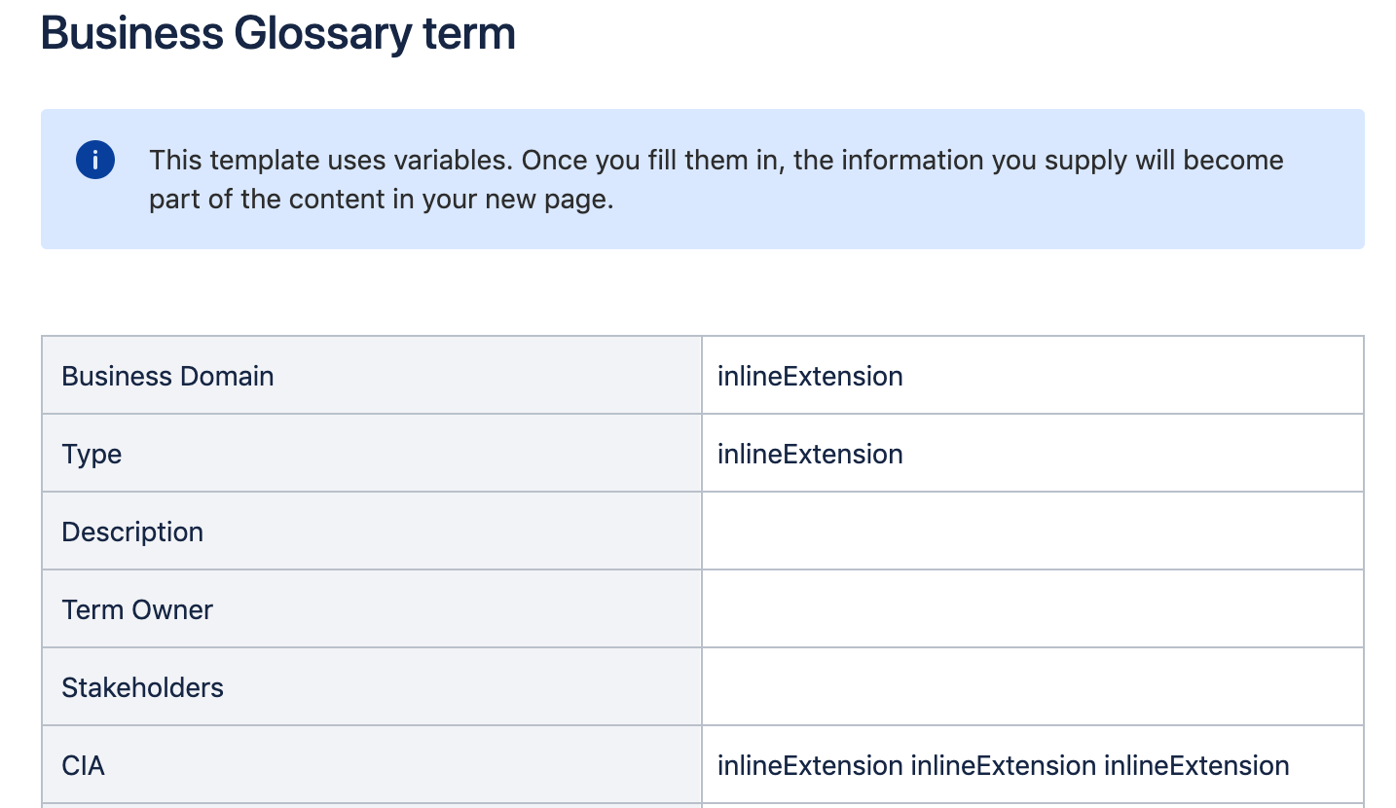
Task: Select the Type row inlineExtension placeholder
Action: pyautogui.click(x=810, y=455)
